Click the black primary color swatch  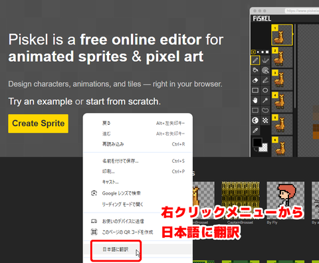click(257, 142)
